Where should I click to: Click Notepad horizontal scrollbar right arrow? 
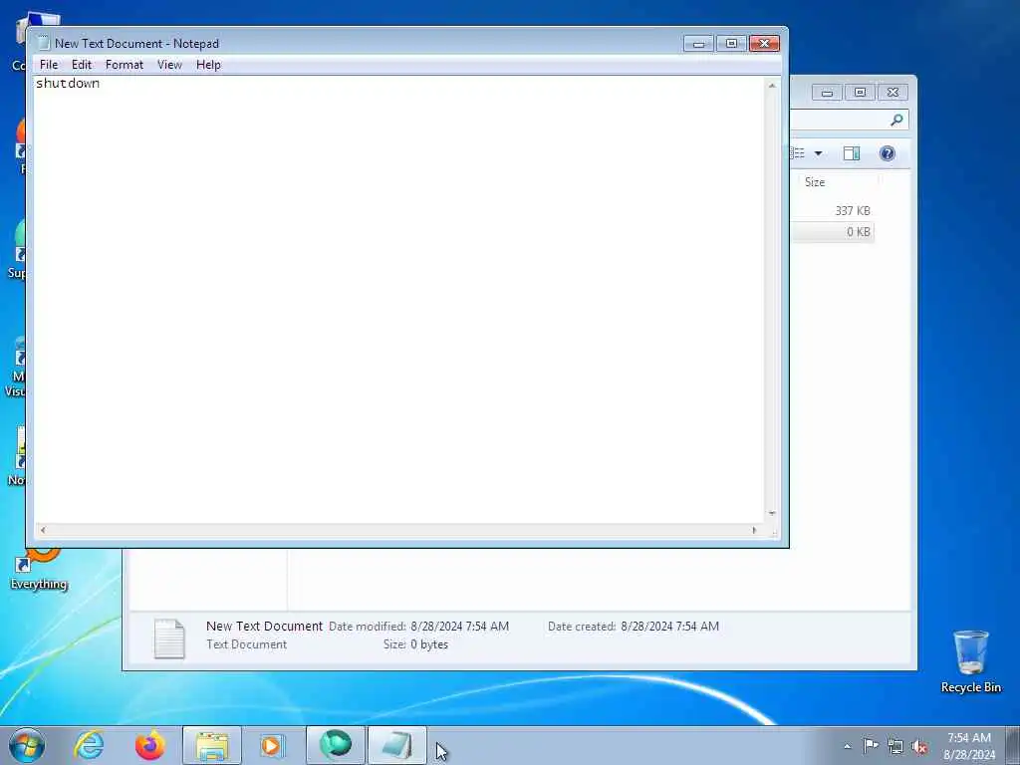click(755, 530)
